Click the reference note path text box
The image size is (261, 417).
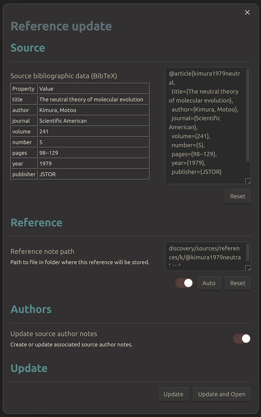[203, 252]
